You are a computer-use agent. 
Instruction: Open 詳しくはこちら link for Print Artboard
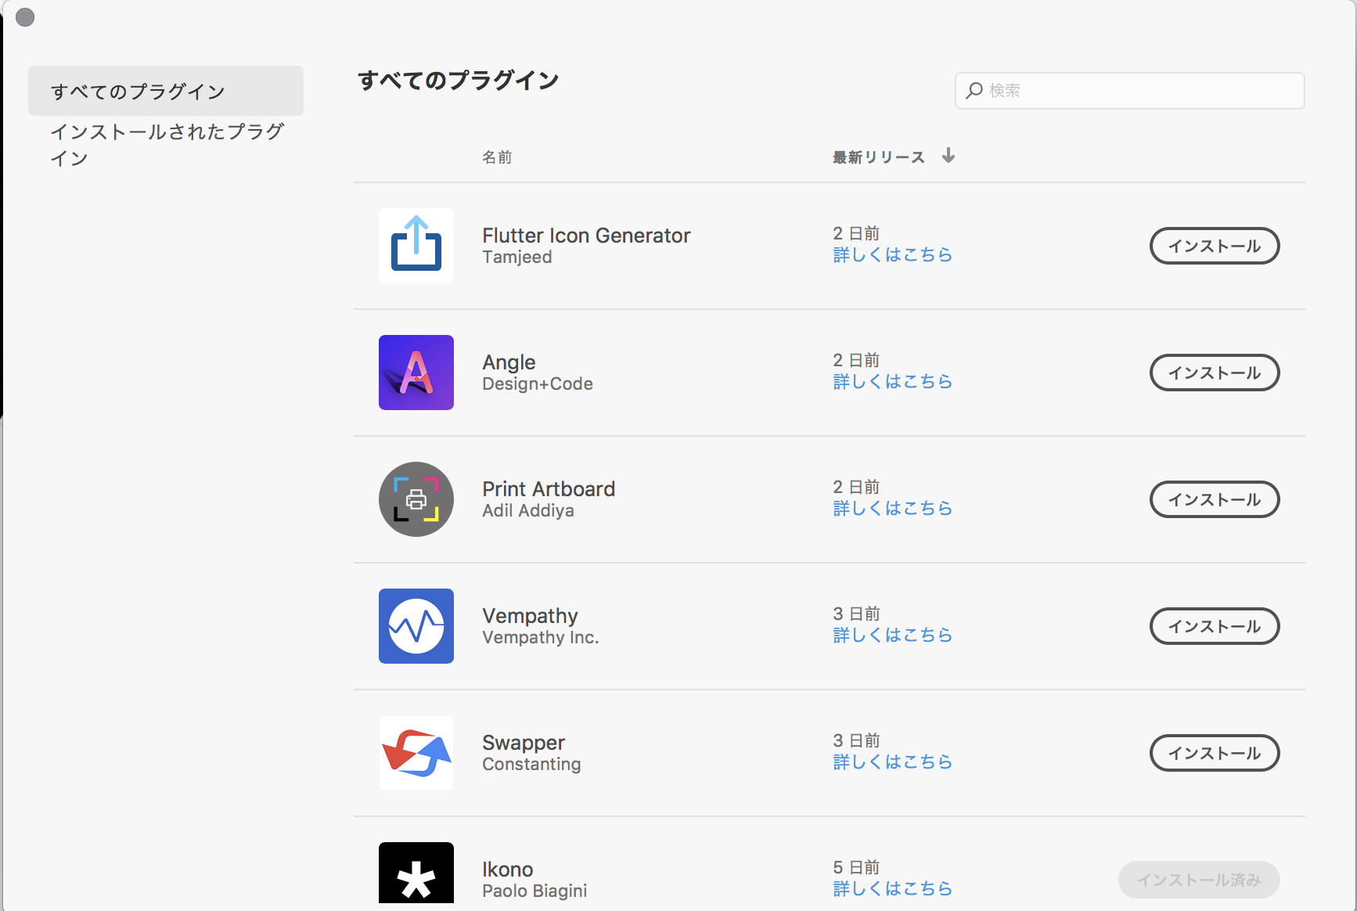click(892, 509)
